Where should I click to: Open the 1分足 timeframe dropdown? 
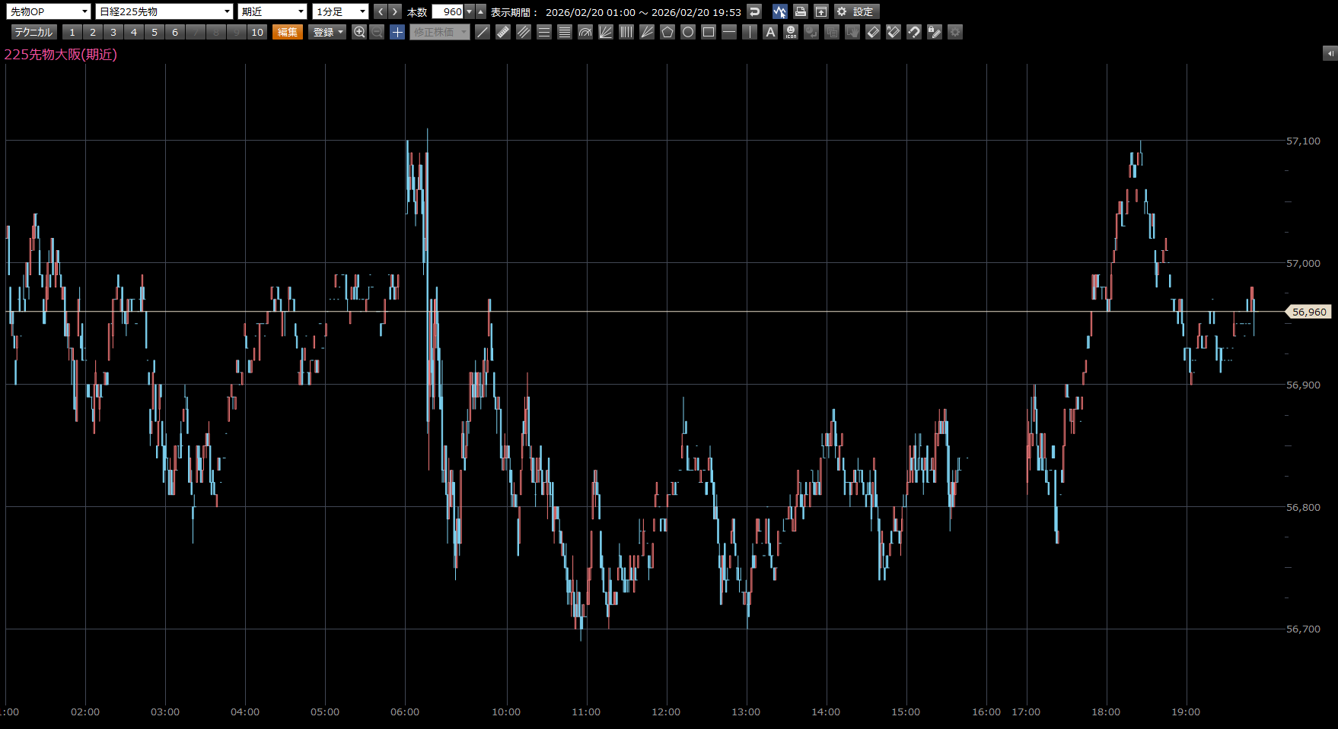click(x=340, y=11)
